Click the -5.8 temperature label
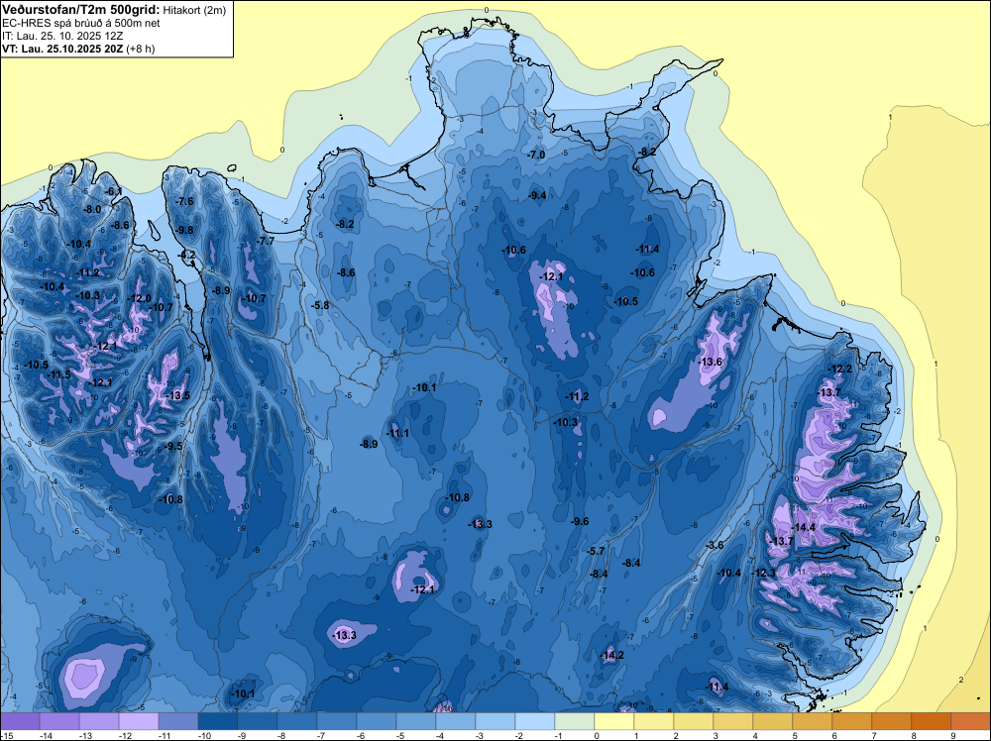 [x=320, y=305]
